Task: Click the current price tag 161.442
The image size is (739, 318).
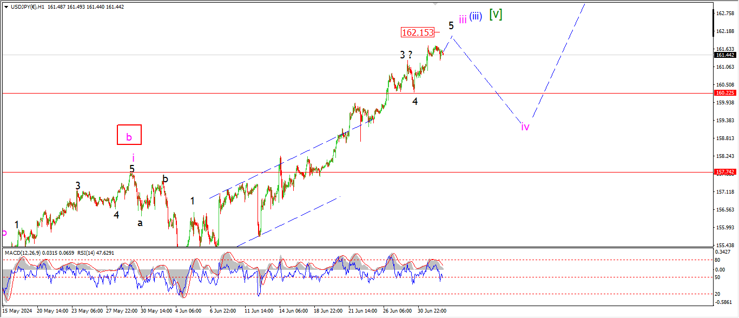Action: pos(724,55)
